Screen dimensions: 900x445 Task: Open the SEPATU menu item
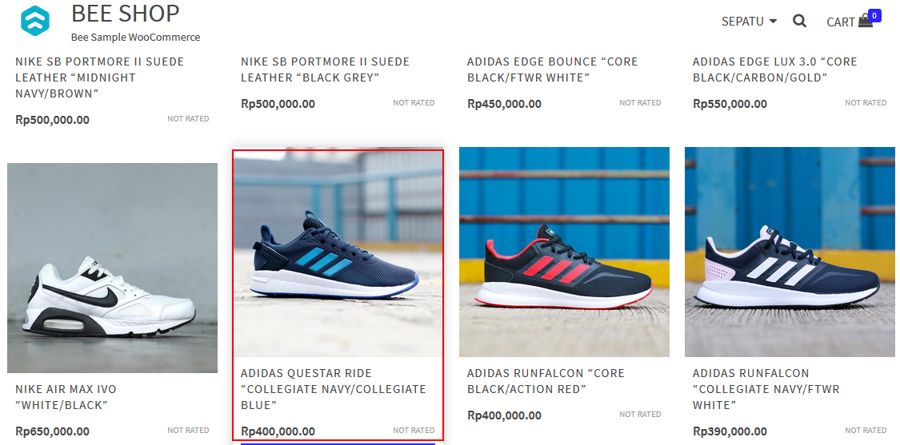(x=742, y=22)
